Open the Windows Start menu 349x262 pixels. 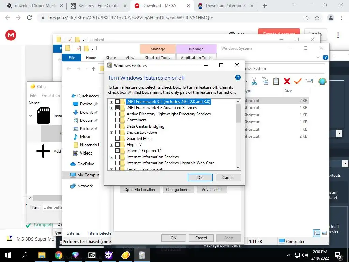click(x=8, y=255)
